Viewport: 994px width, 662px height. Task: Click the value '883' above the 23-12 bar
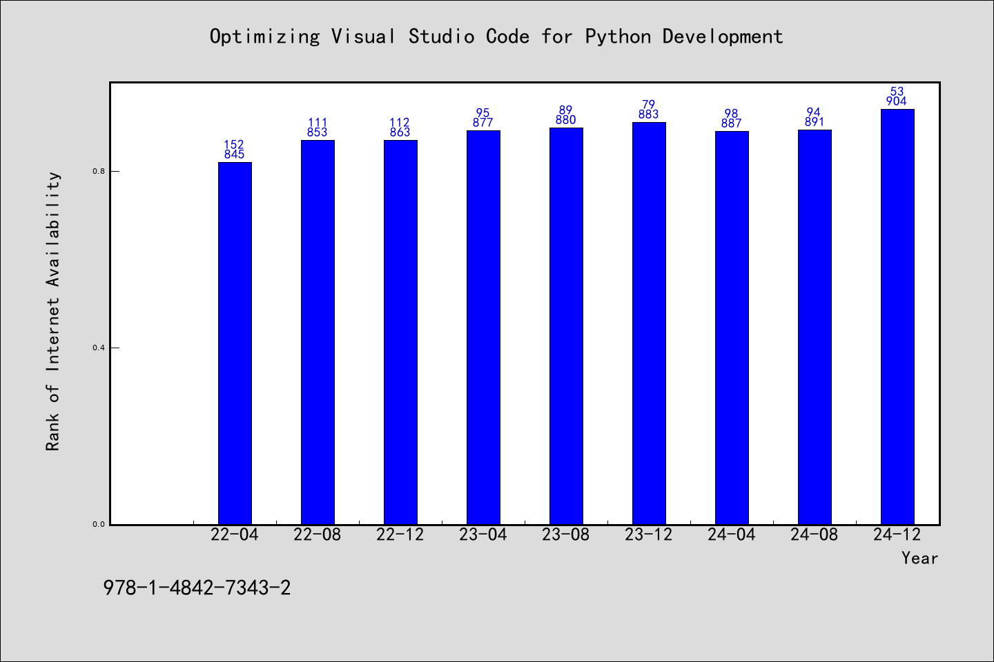point(649,114)
